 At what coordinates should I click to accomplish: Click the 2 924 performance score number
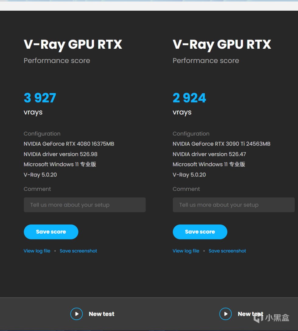click(189, 98)
